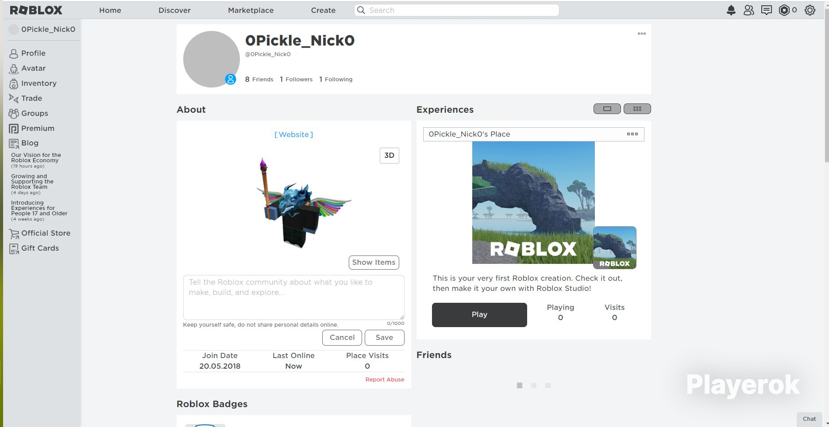Image resolution: width=829 pixels, height=427 pixels.
Task: Click the blue online status badge on the avatar
Action: pyautogui.click(x=231, y=79)
